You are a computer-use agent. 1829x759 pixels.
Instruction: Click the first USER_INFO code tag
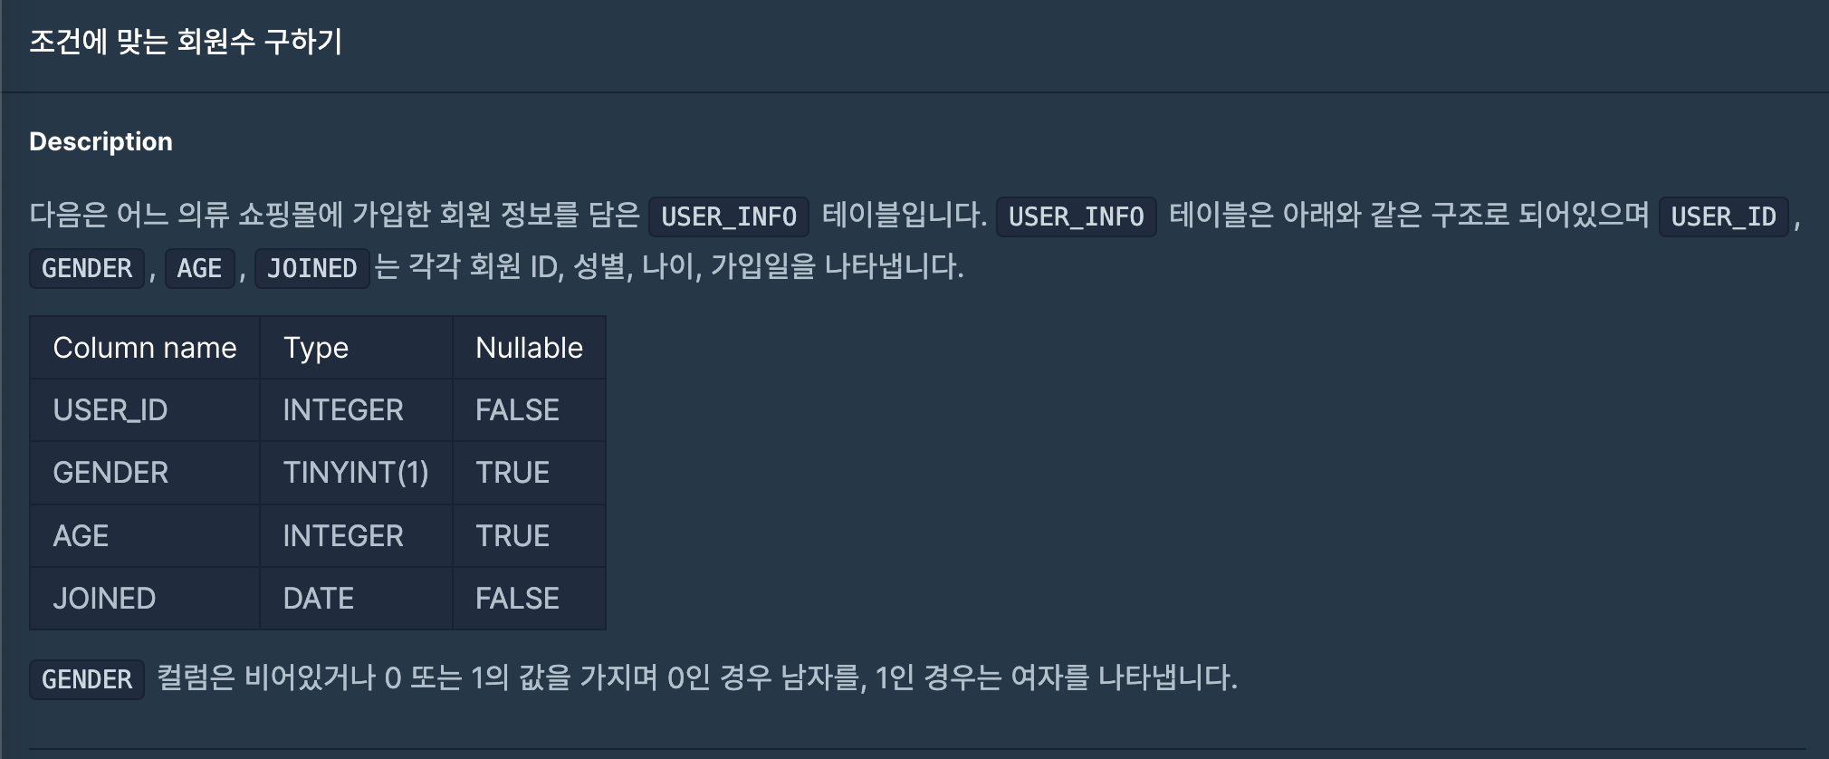(728, 216)
